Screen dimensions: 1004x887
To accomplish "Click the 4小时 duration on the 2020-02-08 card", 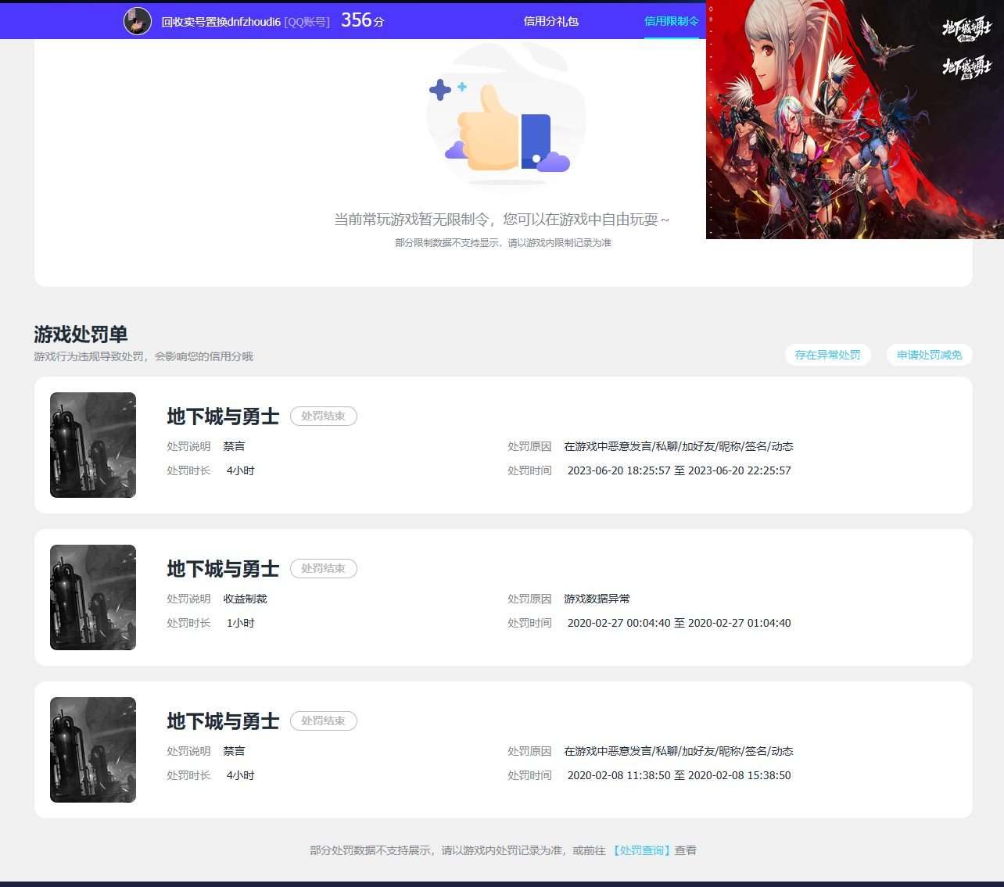I will pyautogui.click(x=240, y=775).
